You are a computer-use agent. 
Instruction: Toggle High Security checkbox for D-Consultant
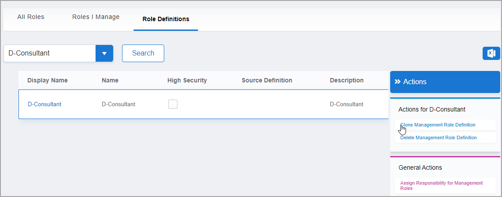pyautogui.click(x=173, y=104)
